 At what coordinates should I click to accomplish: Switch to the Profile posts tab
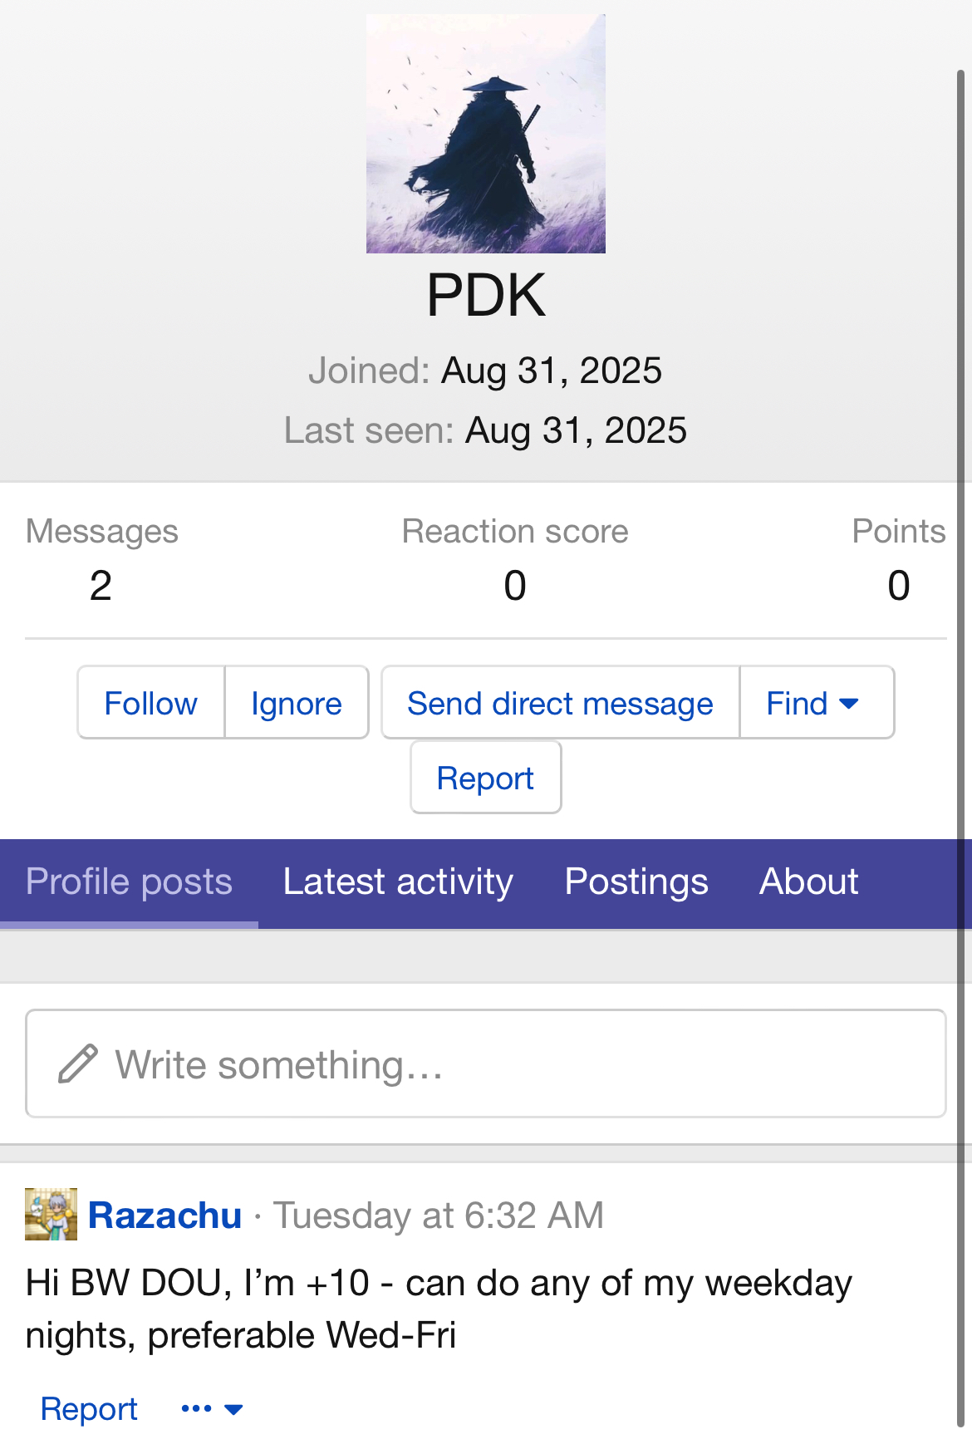[x=129, y=882]
